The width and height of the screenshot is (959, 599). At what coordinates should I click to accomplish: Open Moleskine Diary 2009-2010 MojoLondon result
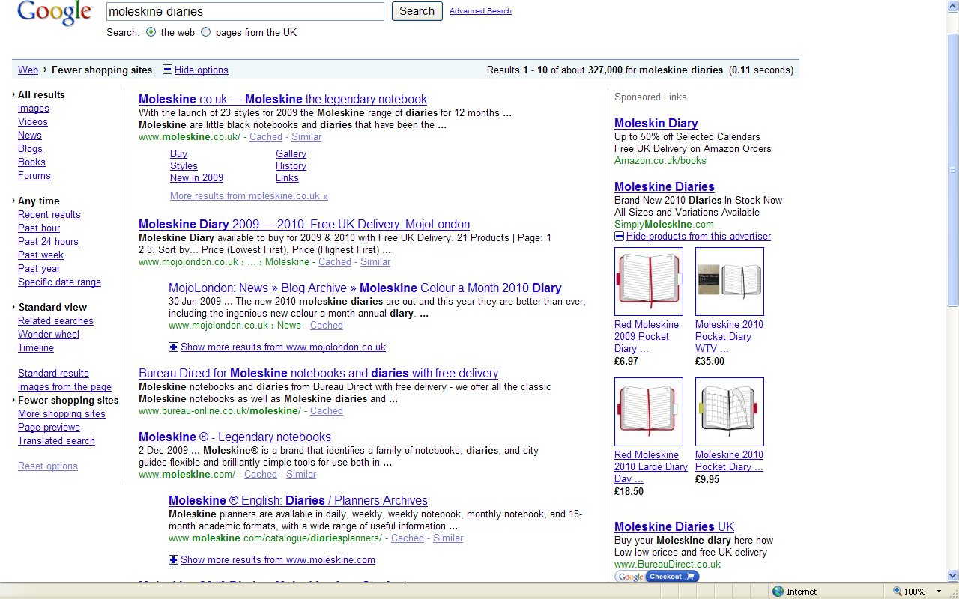click(304, 224)
